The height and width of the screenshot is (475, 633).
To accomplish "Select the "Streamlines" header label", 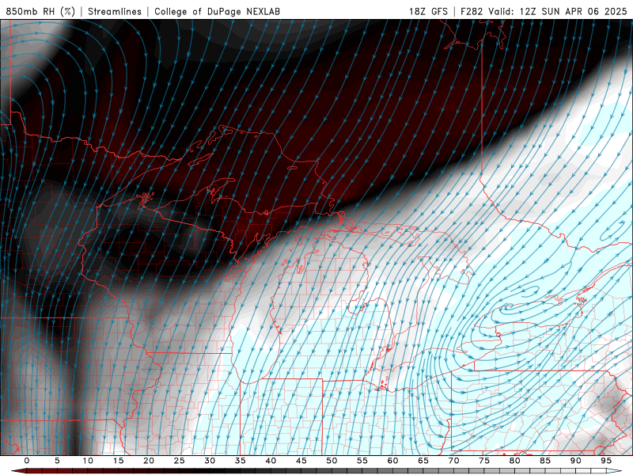I will 115,11.
